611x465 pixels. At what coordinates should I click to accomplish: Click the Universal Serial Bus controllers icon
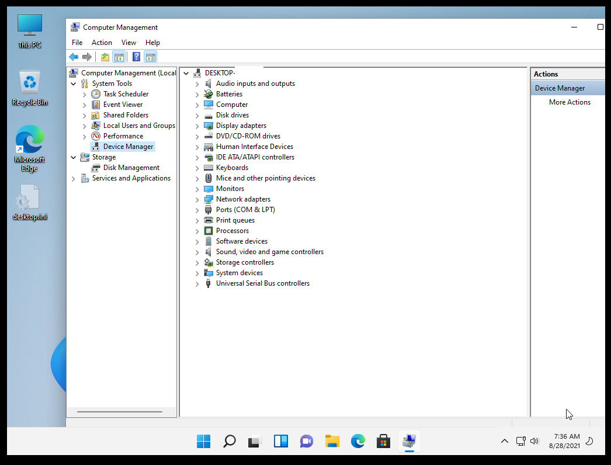209,283
